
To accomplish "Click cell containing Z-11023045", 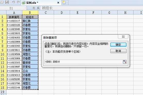I will point(14,29).
